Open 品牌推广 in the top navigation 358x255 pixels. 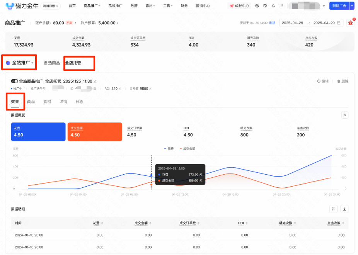click(x=115, y=6)
